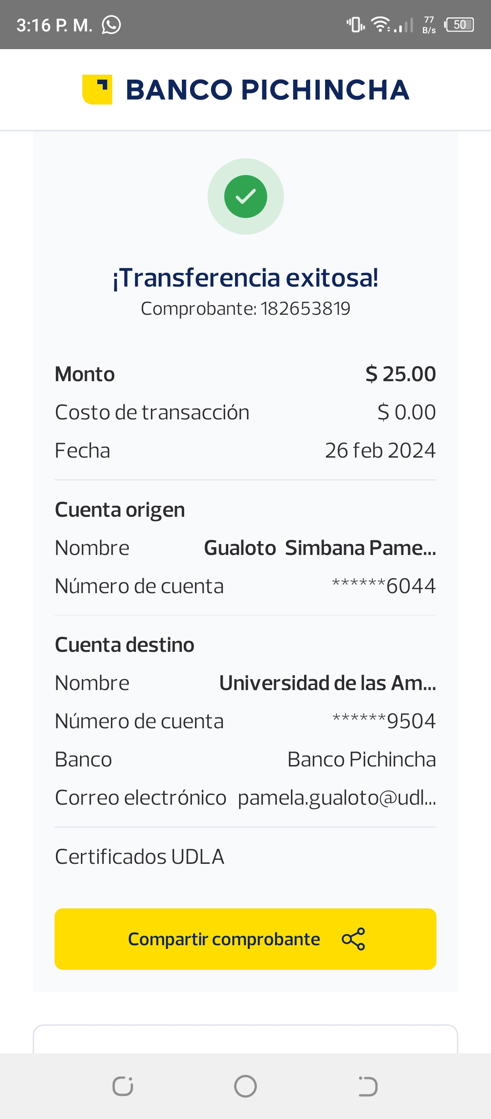
Task: Tap the origin account number ending 6044
Action: tap(384, 586)
